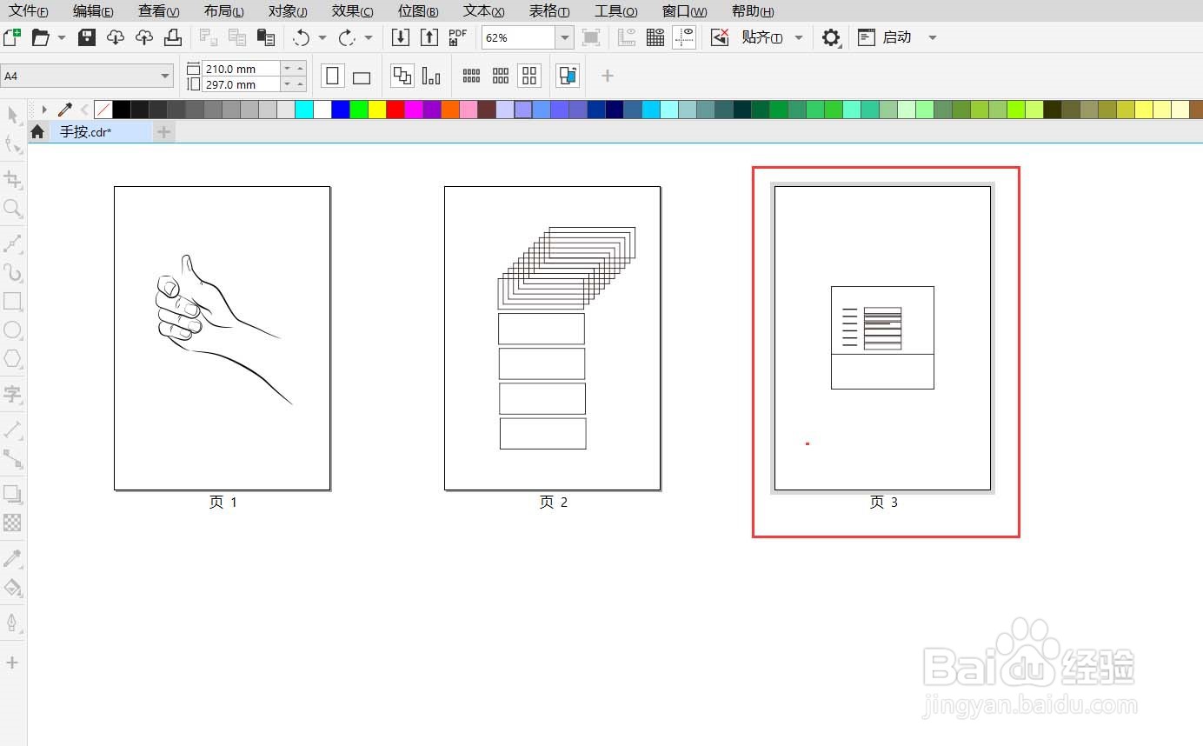
Task: Open the 对象 Object menu
Action: [288, 11]
